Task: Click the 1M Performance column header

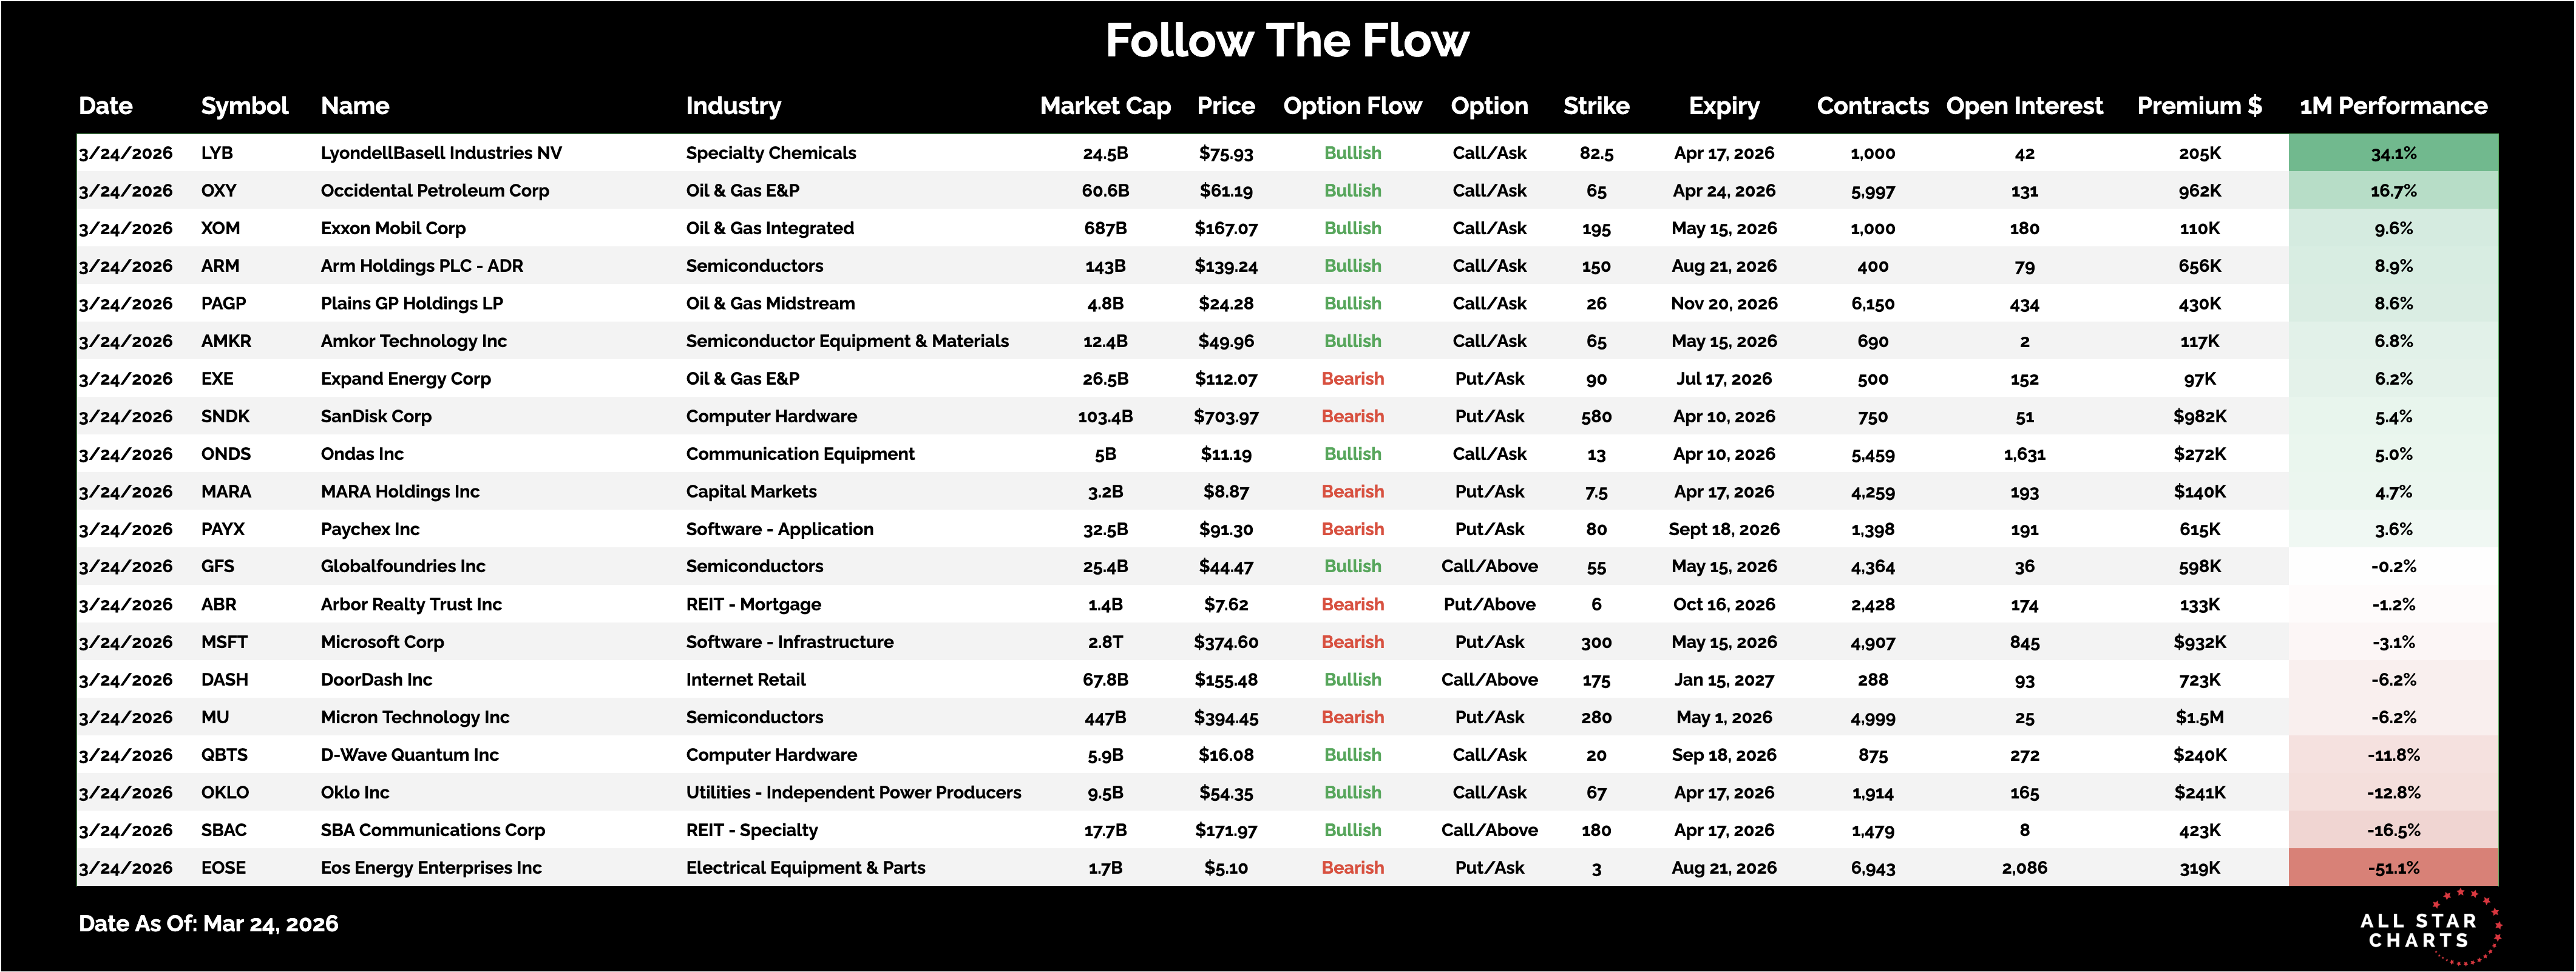Action: click(x=2393, y=106)
